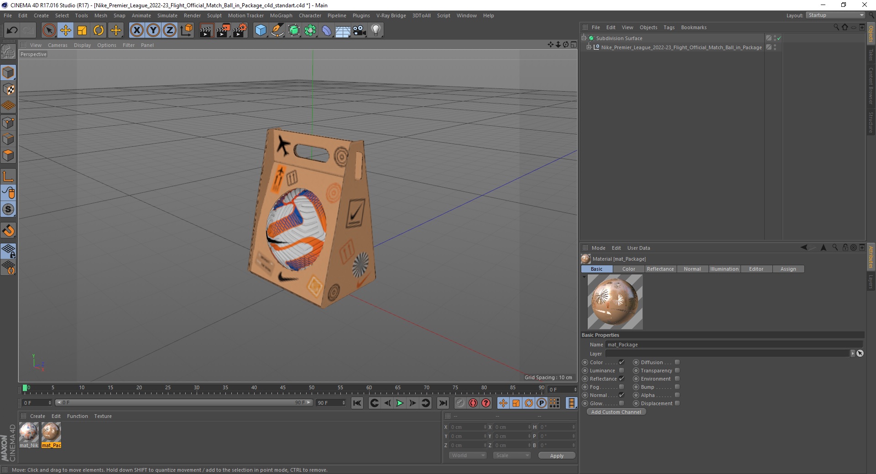876x474 pixels.
Task: Click Make Editable icon in left palette
Action: 8,52
